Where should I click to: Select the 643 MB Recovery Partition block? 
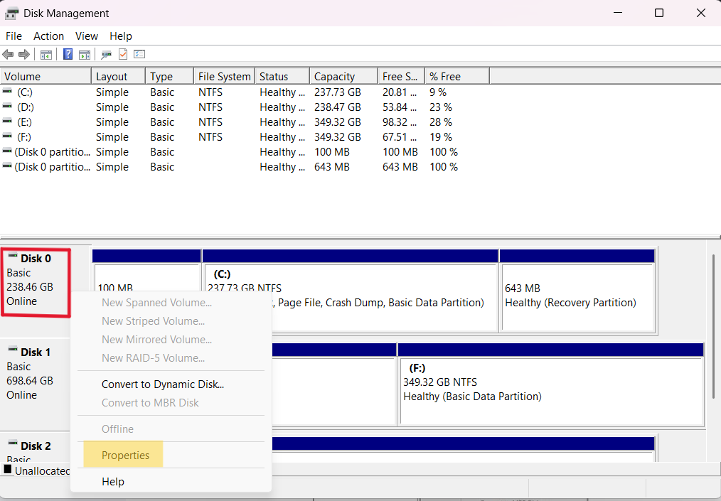pyautogui.click(x=577, y=296)
